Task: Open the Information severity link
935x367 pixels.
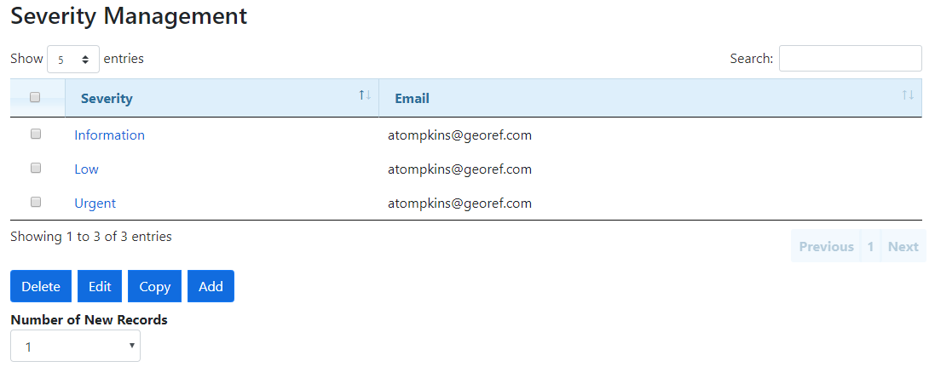Action: coord(109,135)
